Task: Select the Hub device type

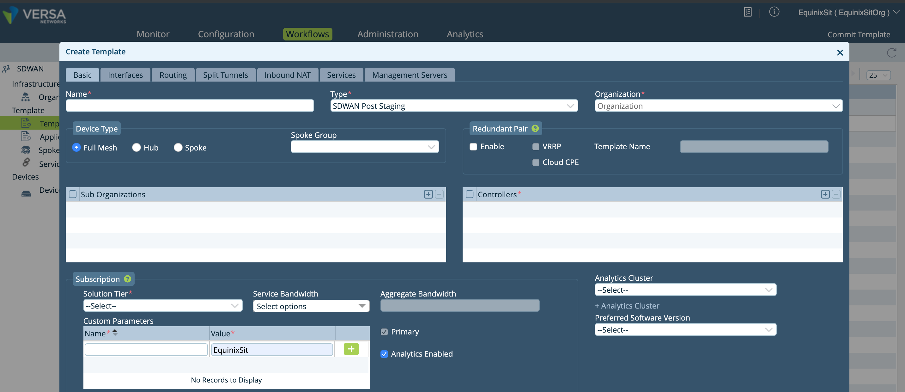Action: coord(136,148)
